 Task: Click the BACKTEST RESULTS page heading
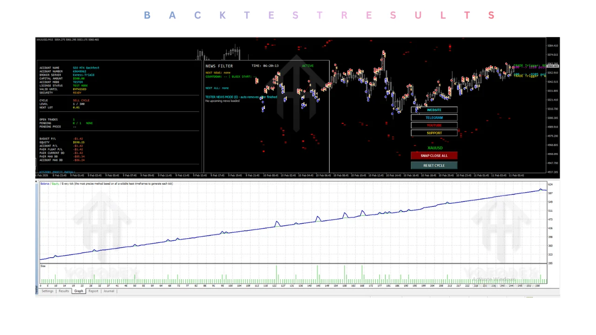[x=319, y=15]
